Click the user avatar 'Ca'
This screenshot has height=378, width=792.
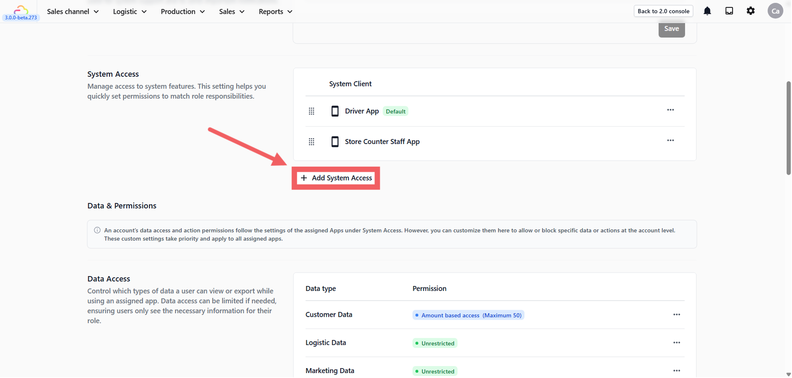(775, 11)
